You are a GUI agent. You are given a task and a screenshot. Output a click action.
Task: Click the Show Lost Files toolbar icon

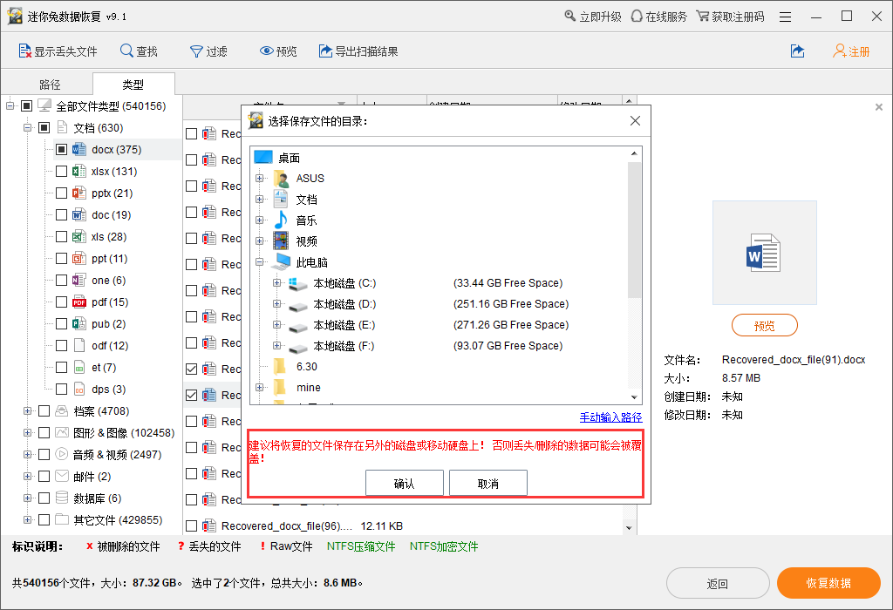pyautogui.click(x=24, y=51)
